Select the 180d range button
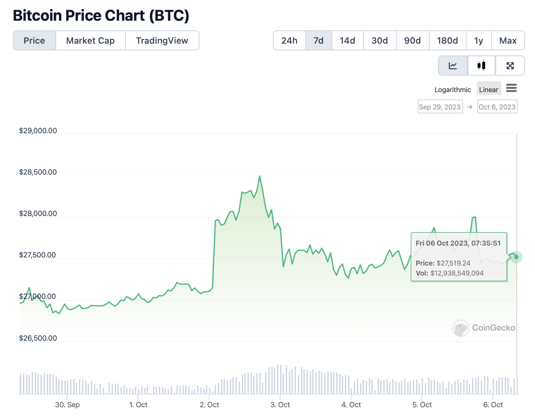 point(447,41)
